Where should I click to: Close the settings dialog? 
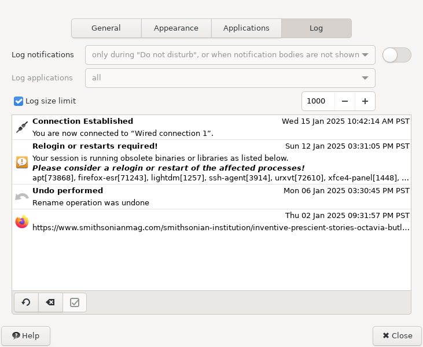(397, 335)
